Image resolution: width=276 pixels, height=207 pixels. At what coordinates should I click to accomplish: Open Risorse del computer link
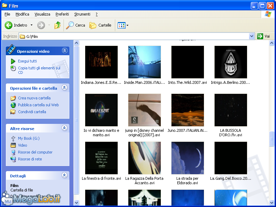pyautogui.click(x=35, y=152)
